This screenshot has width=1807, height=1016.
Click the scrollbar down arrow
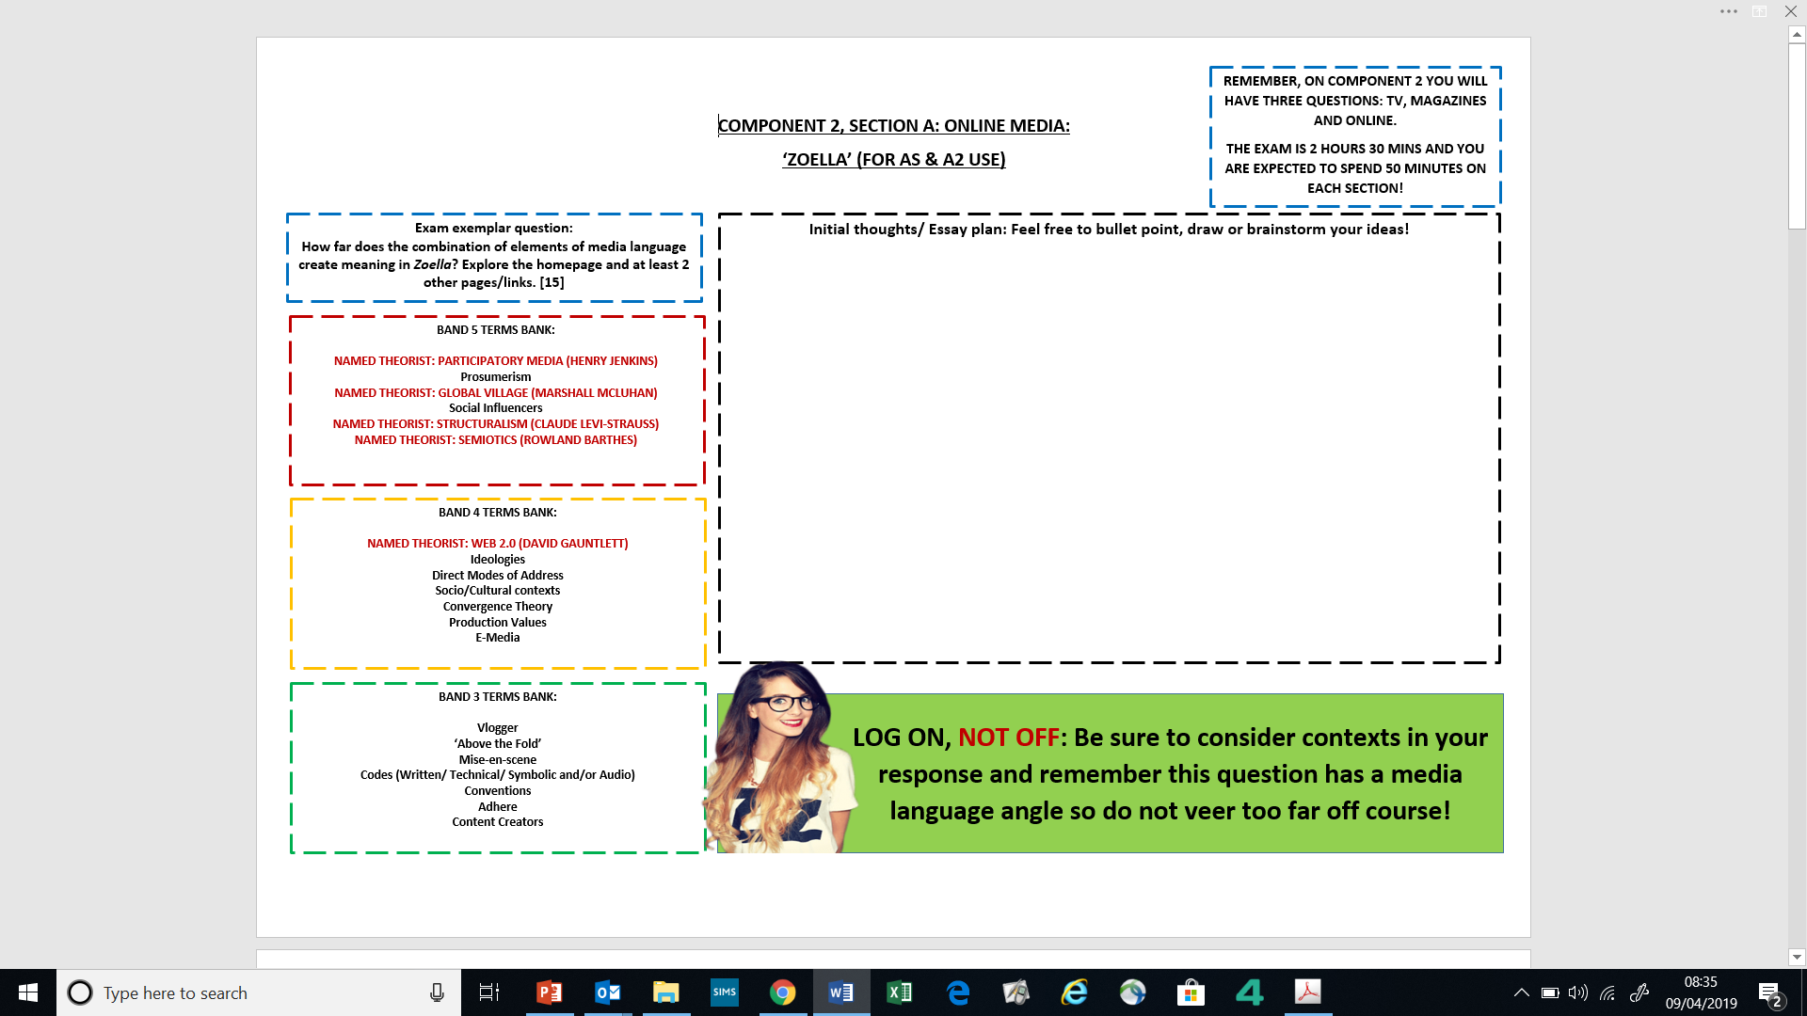tap(1798, 957)
